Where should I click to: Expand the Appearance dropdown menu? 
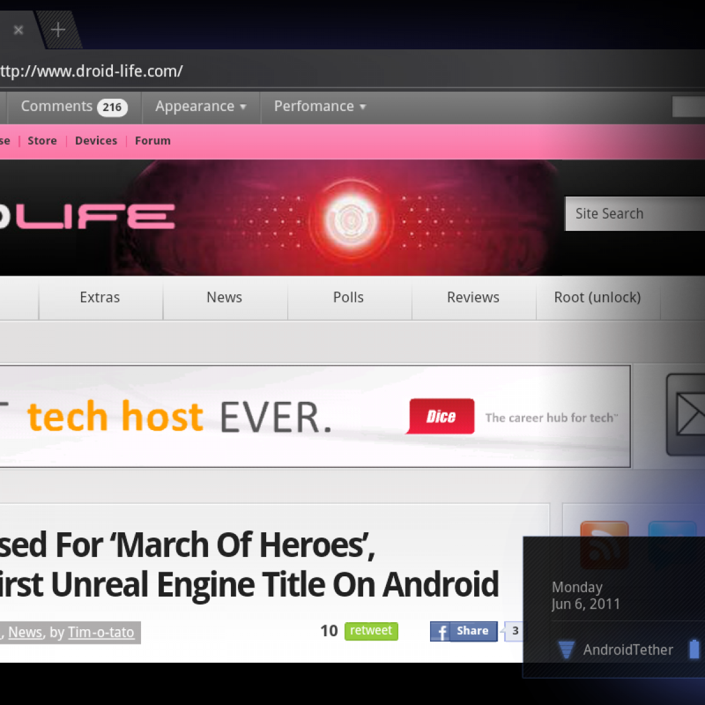point(200,106)
